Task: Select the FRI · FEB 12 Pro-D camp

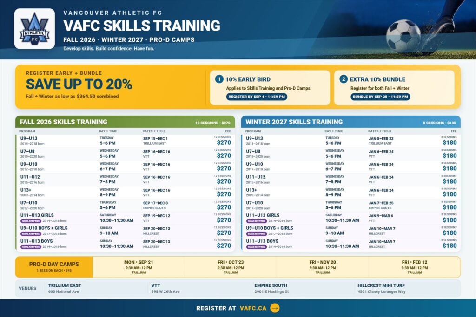Action: [x=415, y=267]
